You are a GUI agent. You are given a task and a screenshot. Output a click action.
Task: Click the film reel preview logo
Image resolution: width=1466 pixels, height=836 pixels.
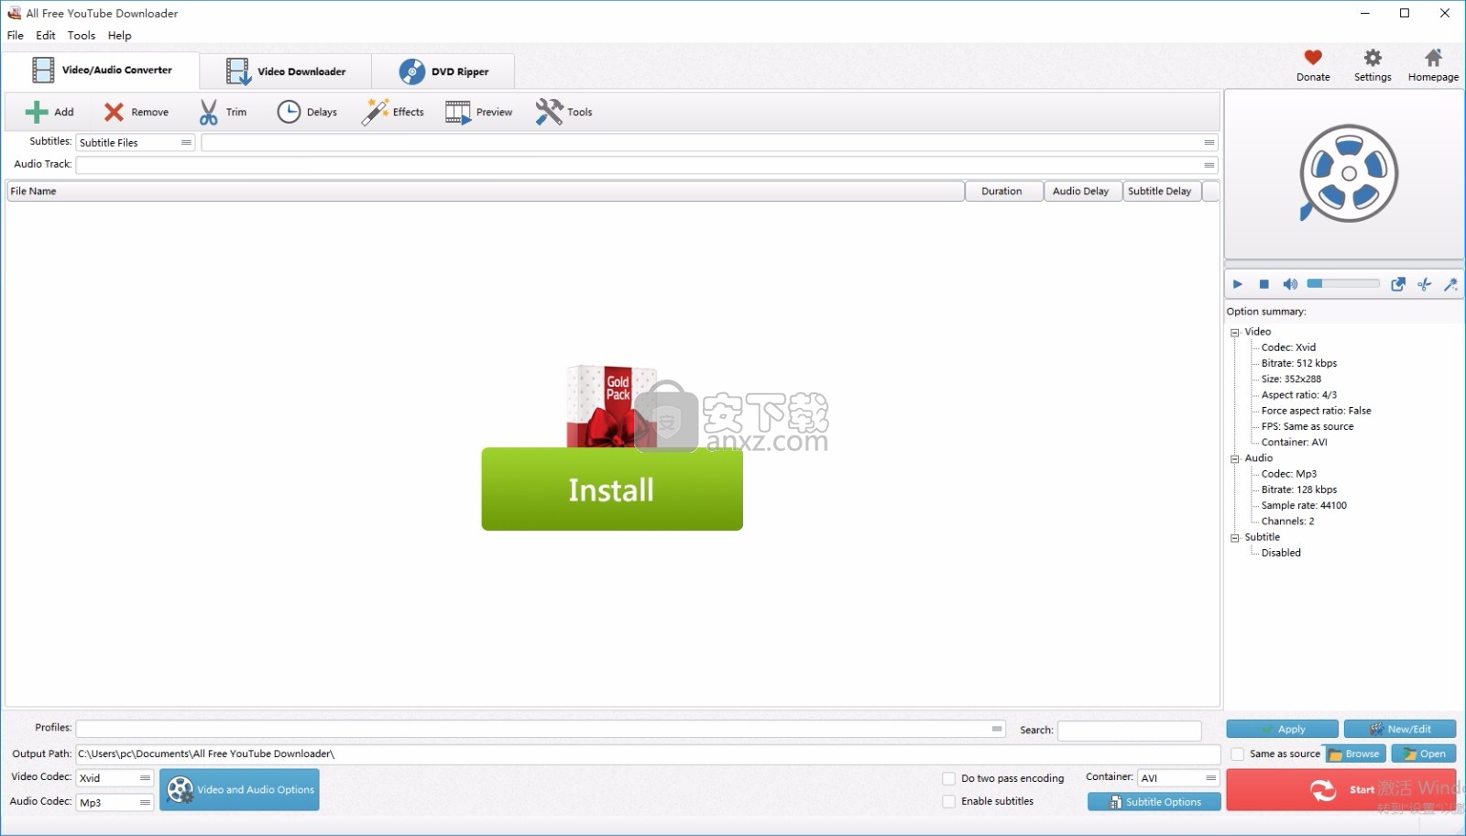click(x=1348, y=173)
